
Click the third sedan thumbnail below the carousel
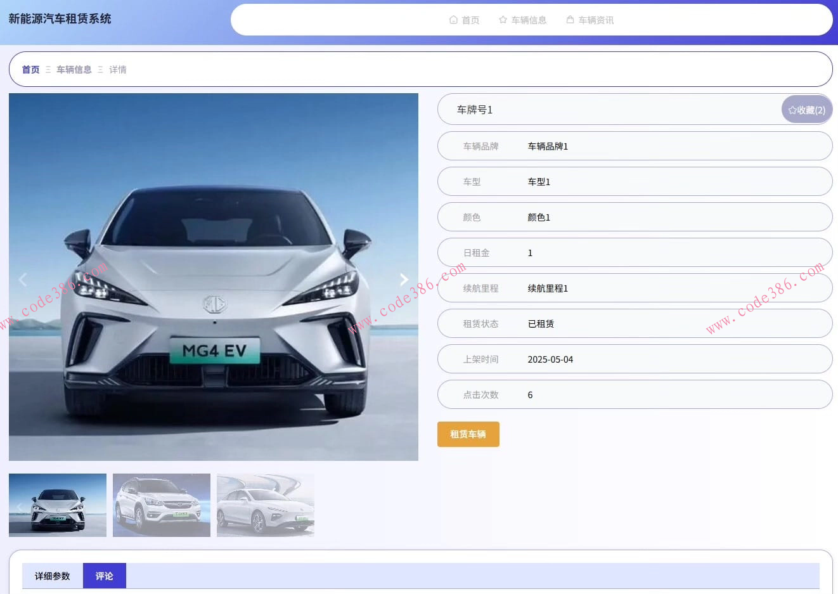click(265, 505)
